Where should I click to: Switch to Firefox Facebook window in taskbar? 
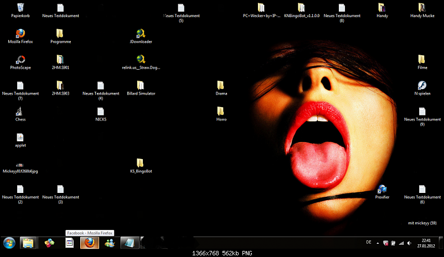pos(90,243)
